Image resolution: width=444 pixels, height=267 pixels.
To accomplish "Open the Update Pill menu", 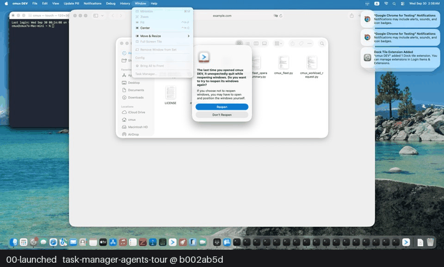I will click(x=72, y=4).
